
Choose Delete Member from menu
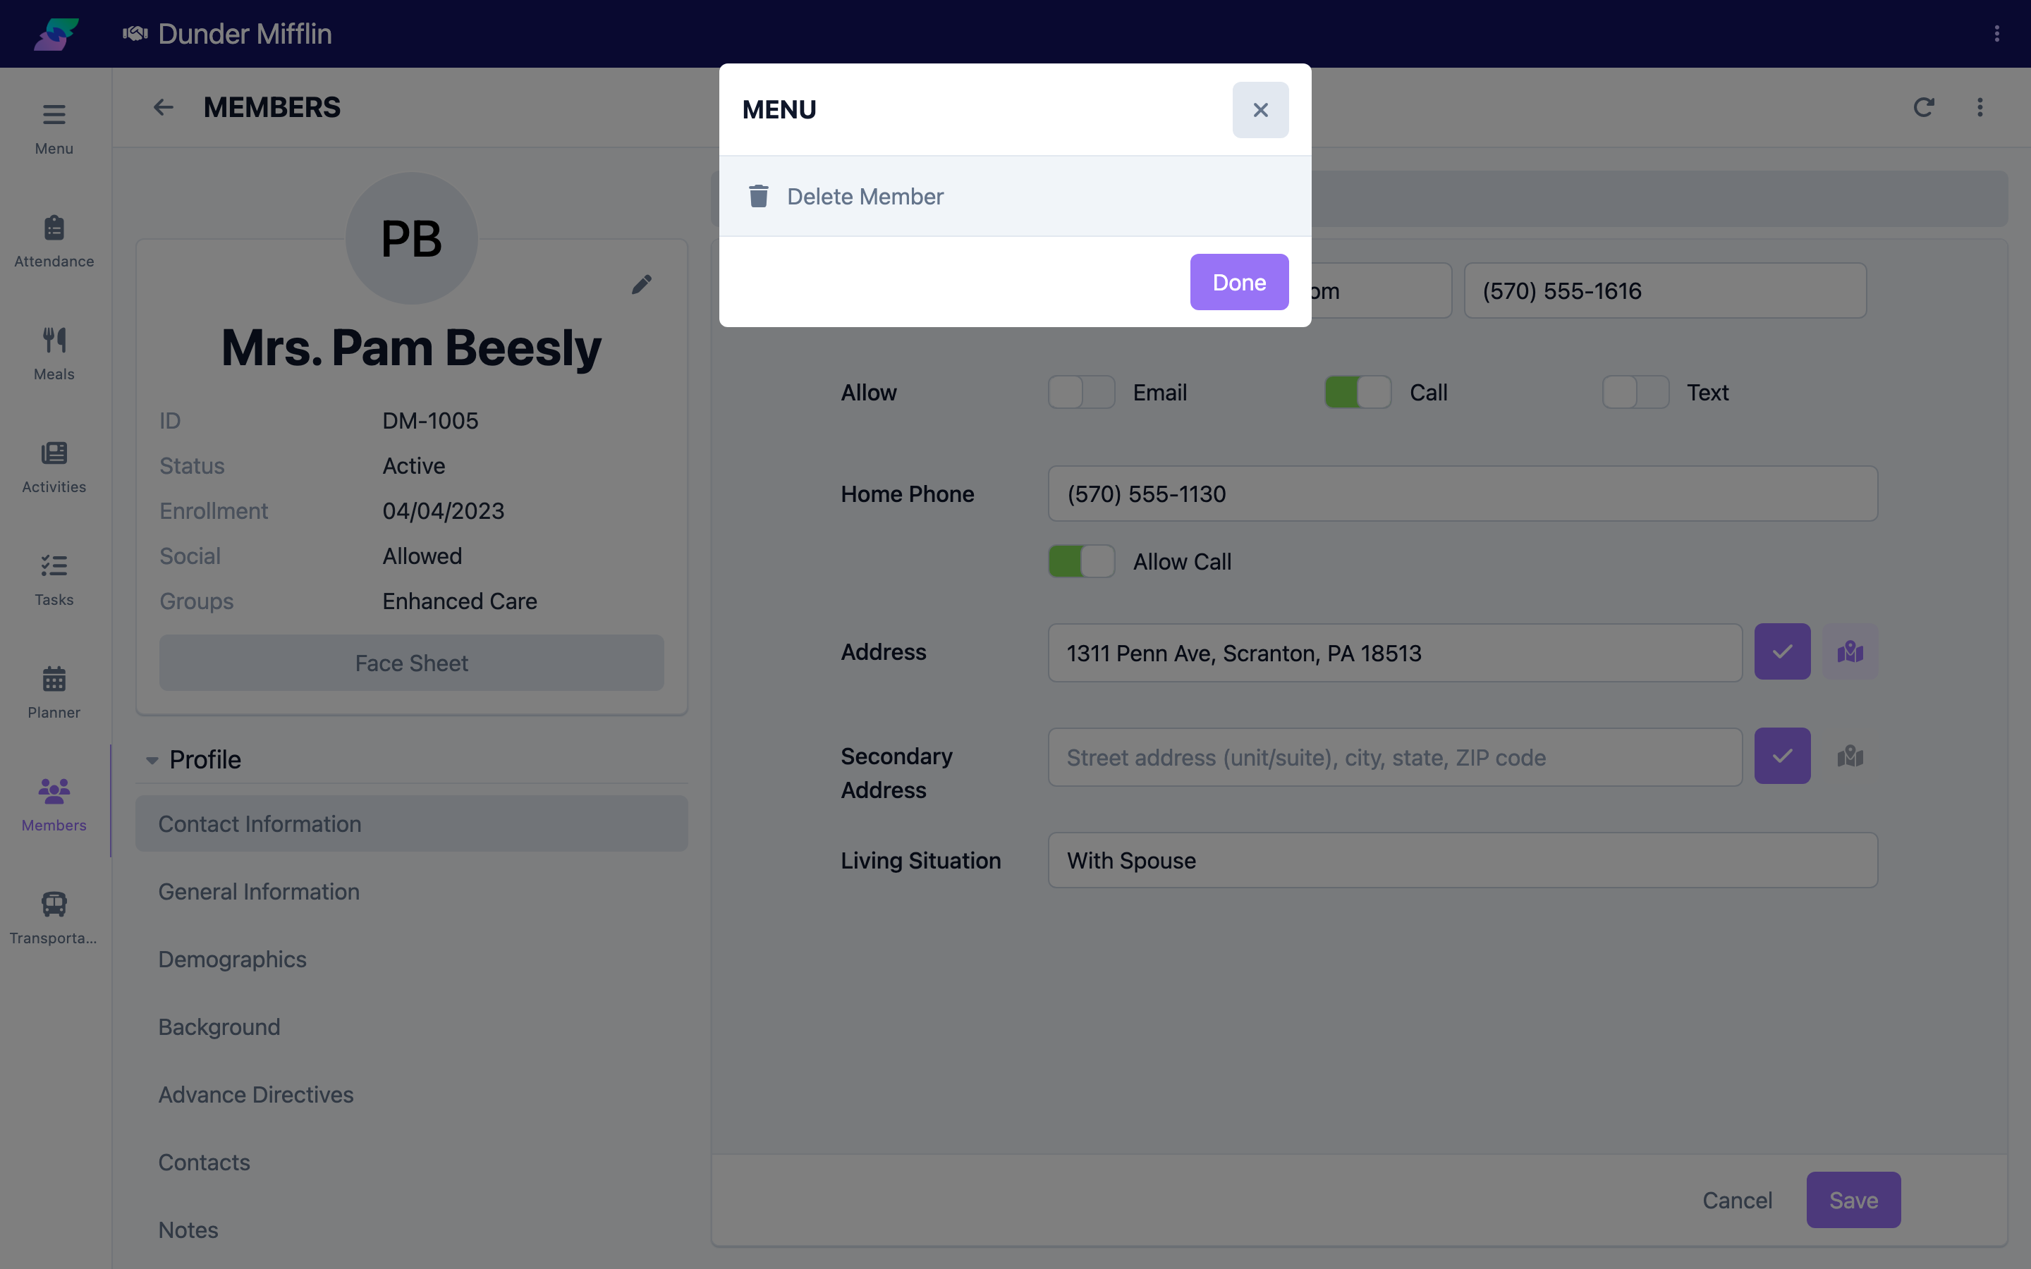[1015, 197]
